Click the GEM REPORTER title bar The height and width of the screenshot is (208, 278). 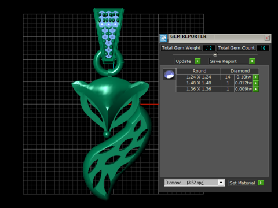coord(215,38)
